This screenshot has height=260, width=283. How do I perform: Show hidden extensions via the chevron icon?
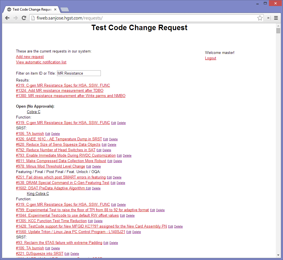click(x=268, y=18)
